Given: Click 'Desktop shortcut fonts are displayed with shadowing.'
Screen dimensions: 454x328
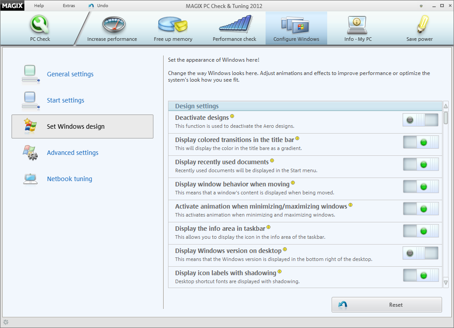Looking at the screenshot, I should (237, 281).
